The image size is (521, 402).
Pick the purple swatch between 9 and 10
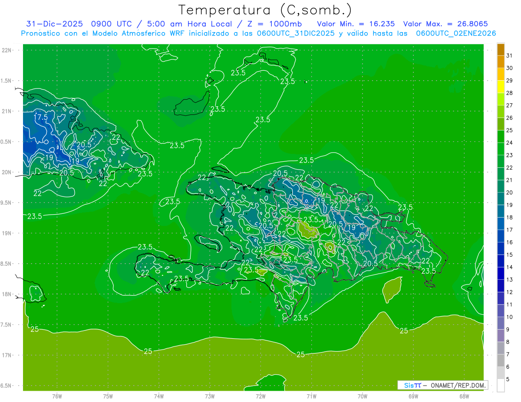(x=501, y=324)
